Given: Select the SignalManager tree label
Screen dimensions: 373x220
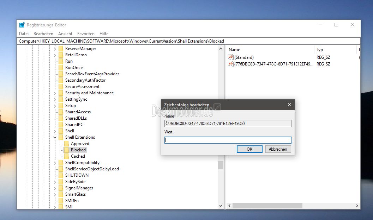Looking at the screenshot, I should click(79, 188).
